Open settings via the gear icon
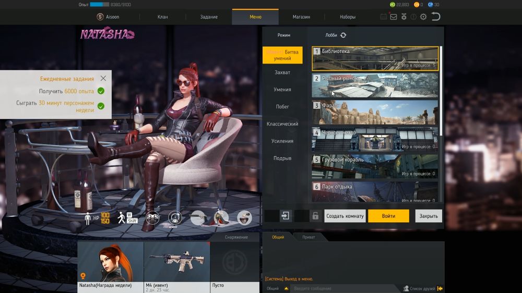522x293 pixels. [423, 17]
